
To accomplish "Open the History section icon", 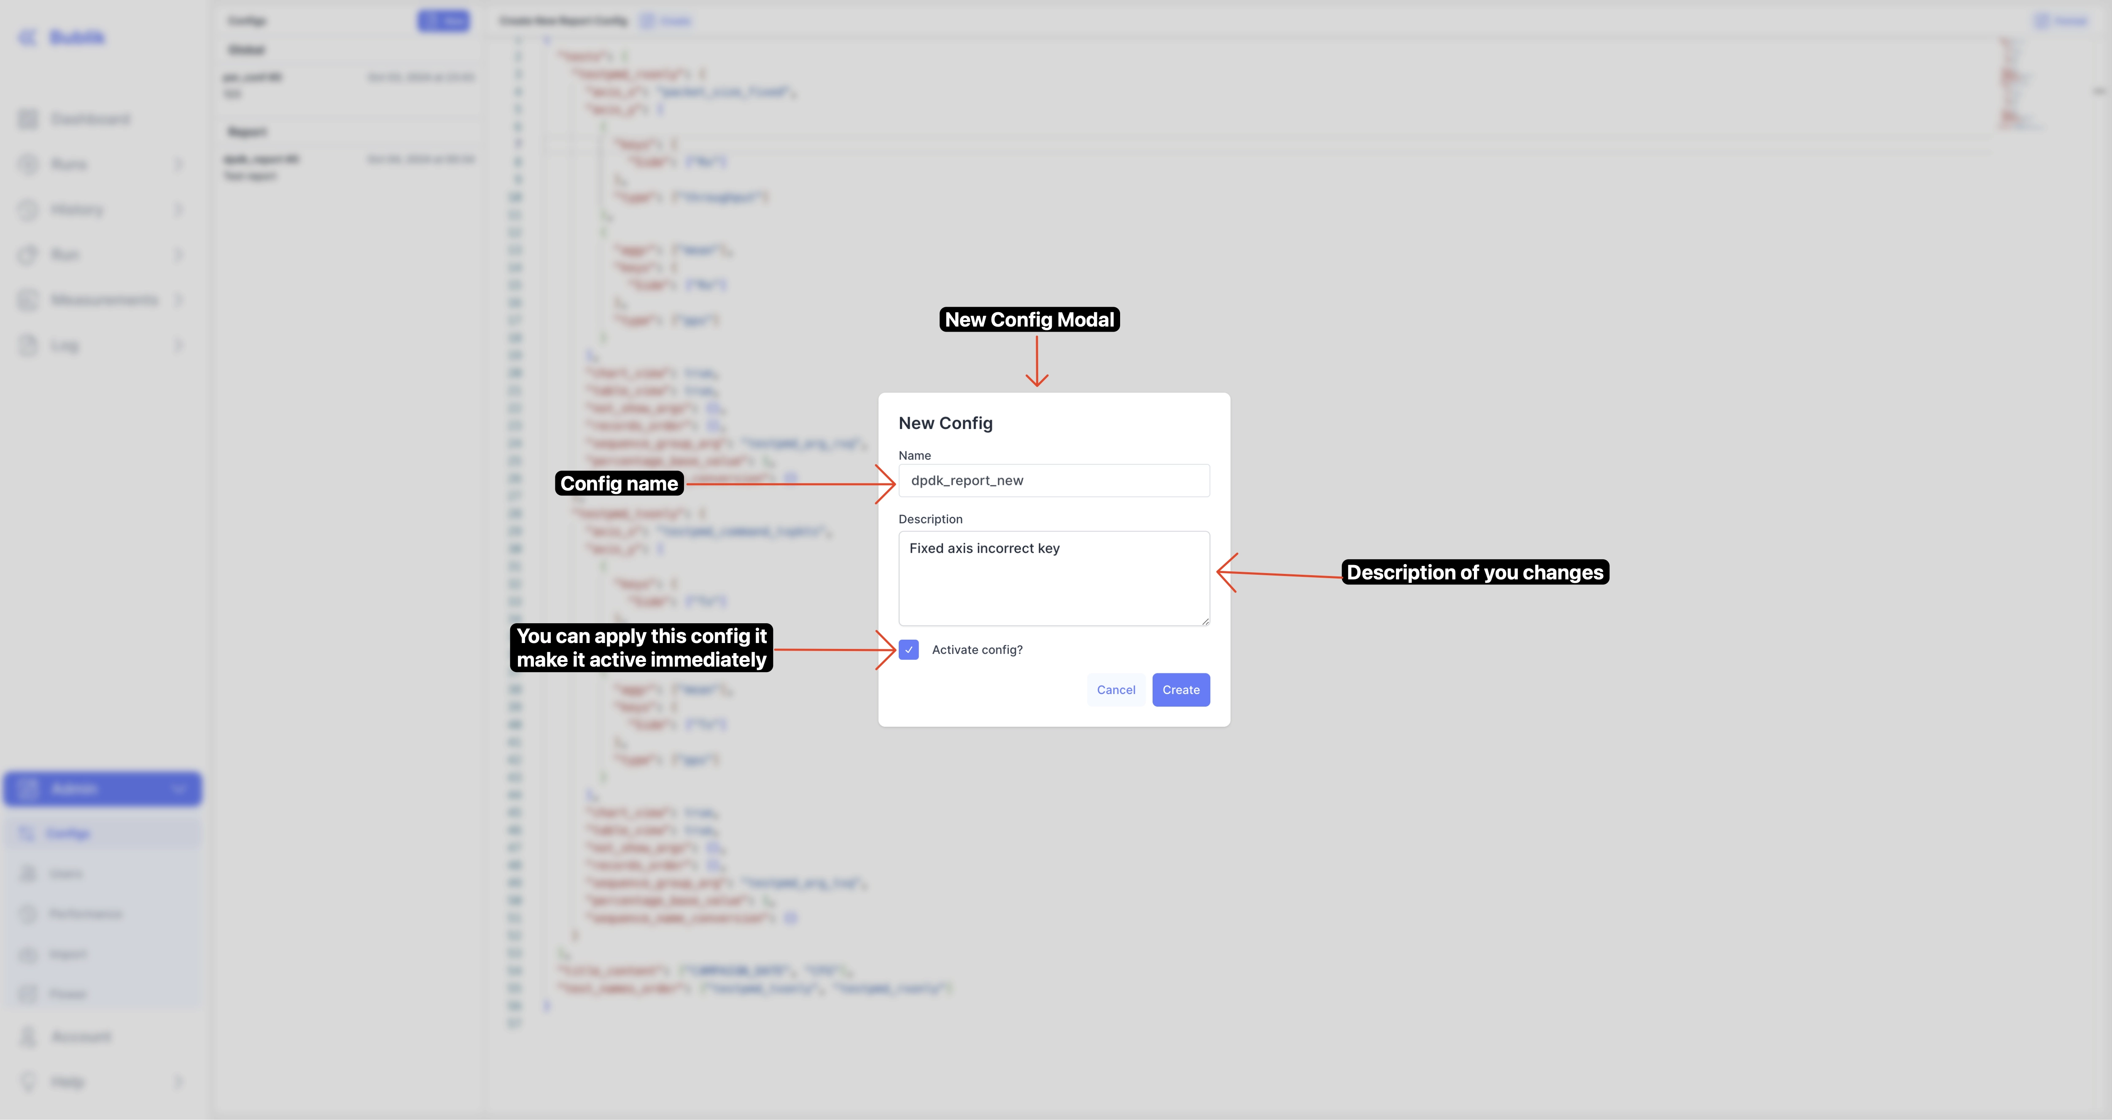I will click(x=27, y=210).
